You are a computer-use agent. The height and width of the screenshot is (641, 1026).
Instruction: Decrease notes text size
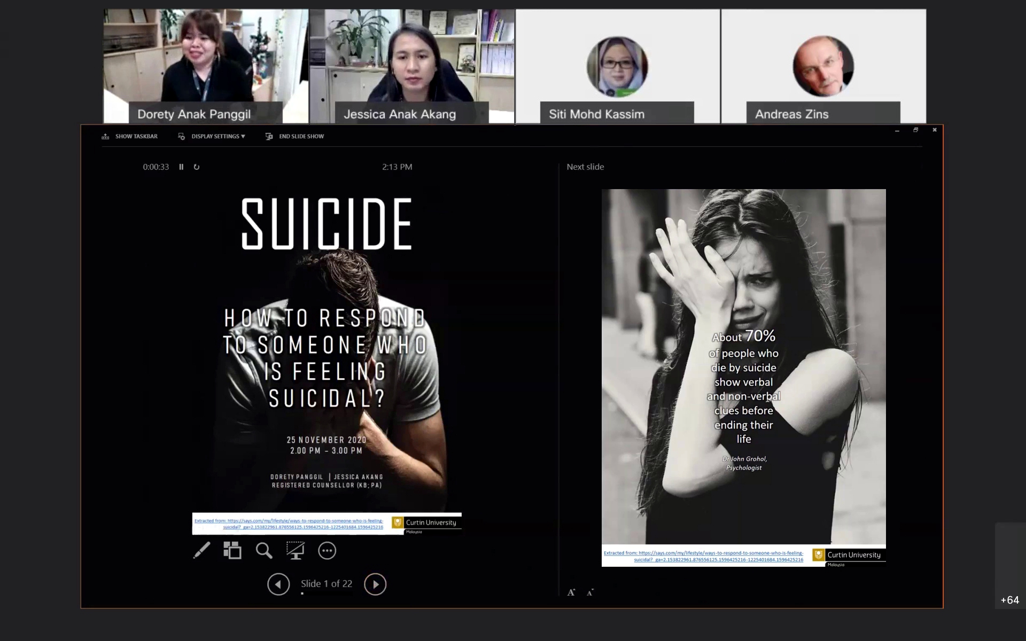[590, 592]
